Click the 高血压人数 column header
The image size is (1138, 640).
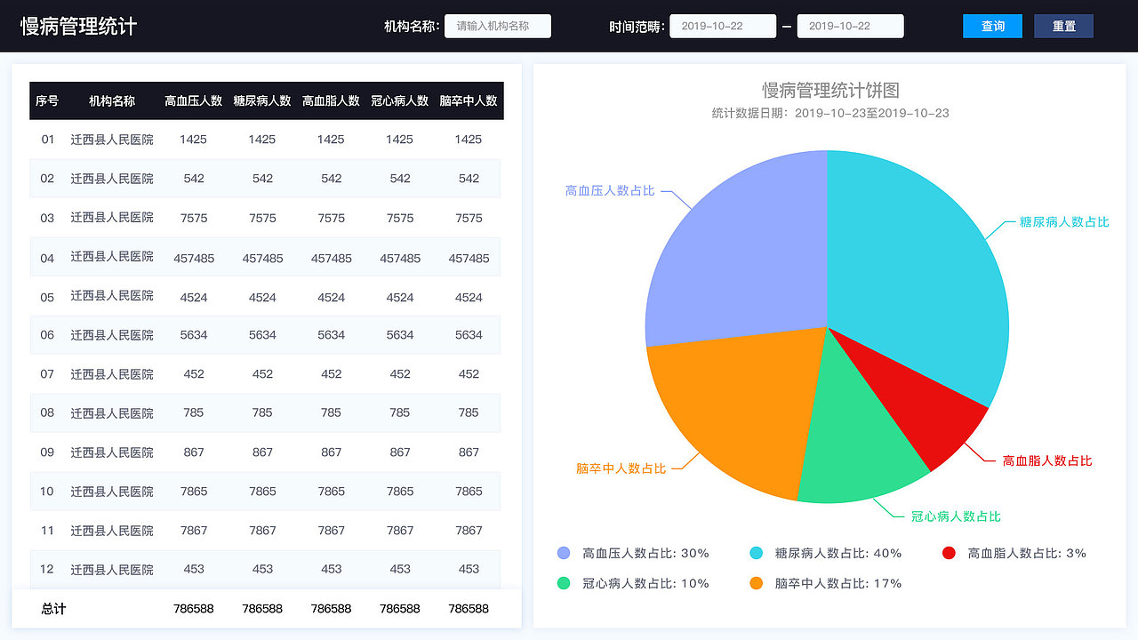click(194, 100)
